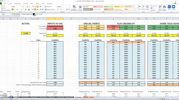179x100 pixels.
Task: Open Conditional Formatting menu
Action: click(x=74, y=8)
